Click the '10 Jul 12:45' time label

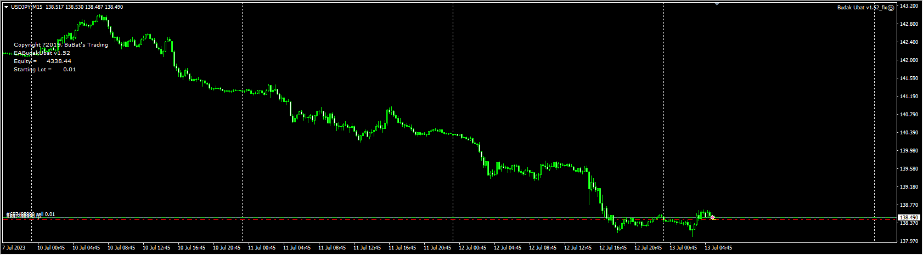click(156, 248)
